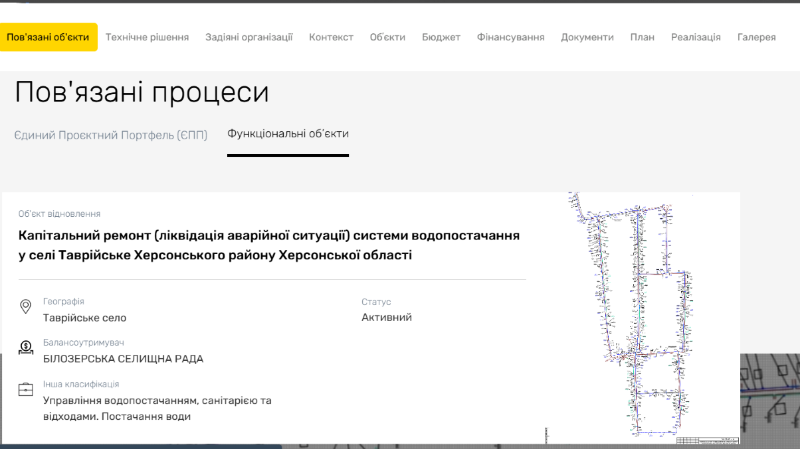This screenshot has height=449, width=800.
Task: Open the water network scheme thumbnail
Action: click(x=641, y=317)
